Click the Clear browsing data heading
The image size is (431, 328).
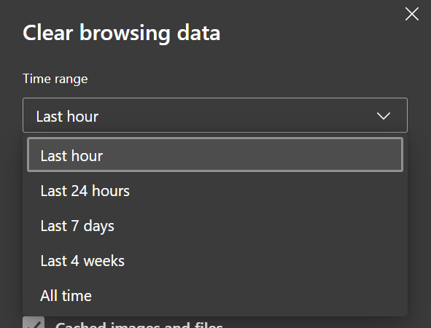pos(122,34)
